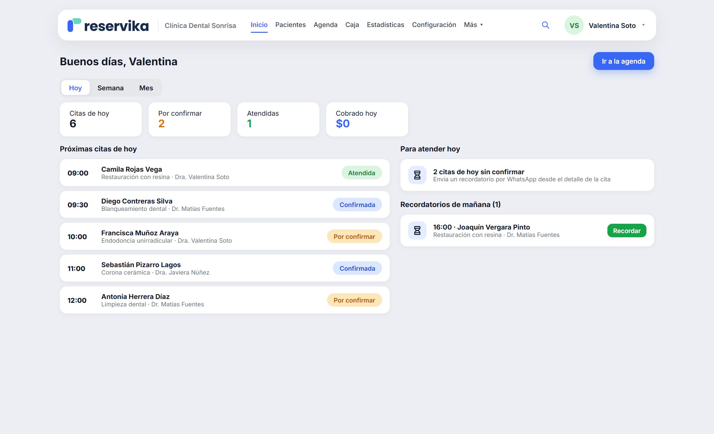The width and height of the screenshot is (714, 434).
Task: Go to Inicio in navigation
Action: [259, 25]
